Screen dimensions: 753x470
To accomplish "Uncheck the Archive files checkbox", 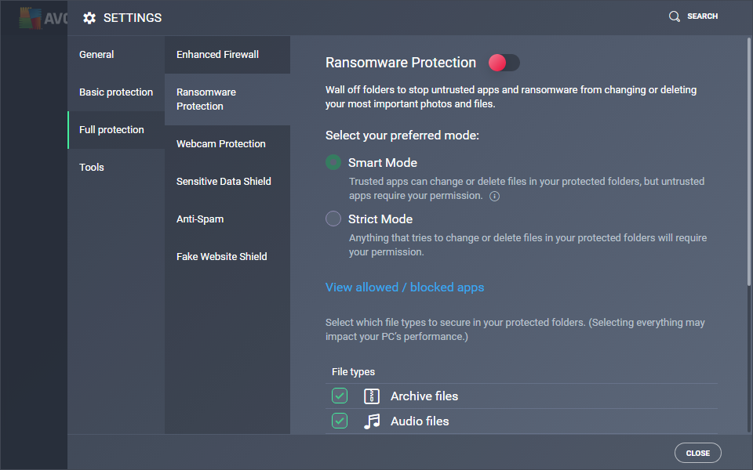I will [340, 396].
